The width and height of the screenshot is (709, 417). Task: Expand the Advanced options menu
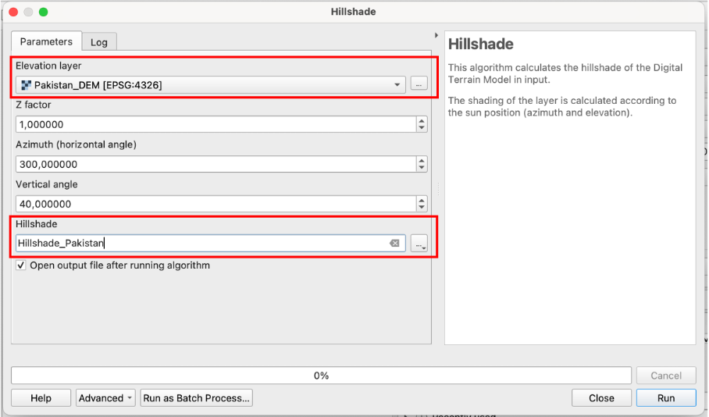[106, 398]
